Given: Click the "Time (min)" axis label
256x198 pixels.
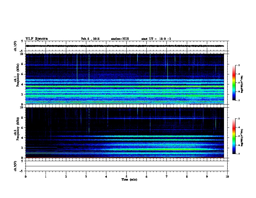Looking at the screenshot, I should click(x=129, y=180).
